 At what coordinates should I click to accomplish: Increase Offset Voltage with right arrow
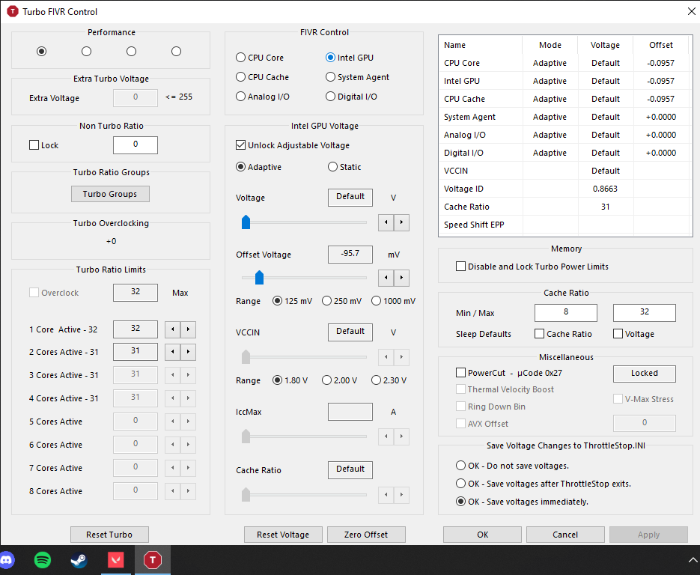tap(401, 278)
